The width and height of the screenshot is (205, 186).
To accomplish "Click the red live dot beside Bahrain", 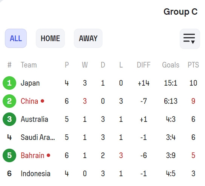I will point(49,155).
